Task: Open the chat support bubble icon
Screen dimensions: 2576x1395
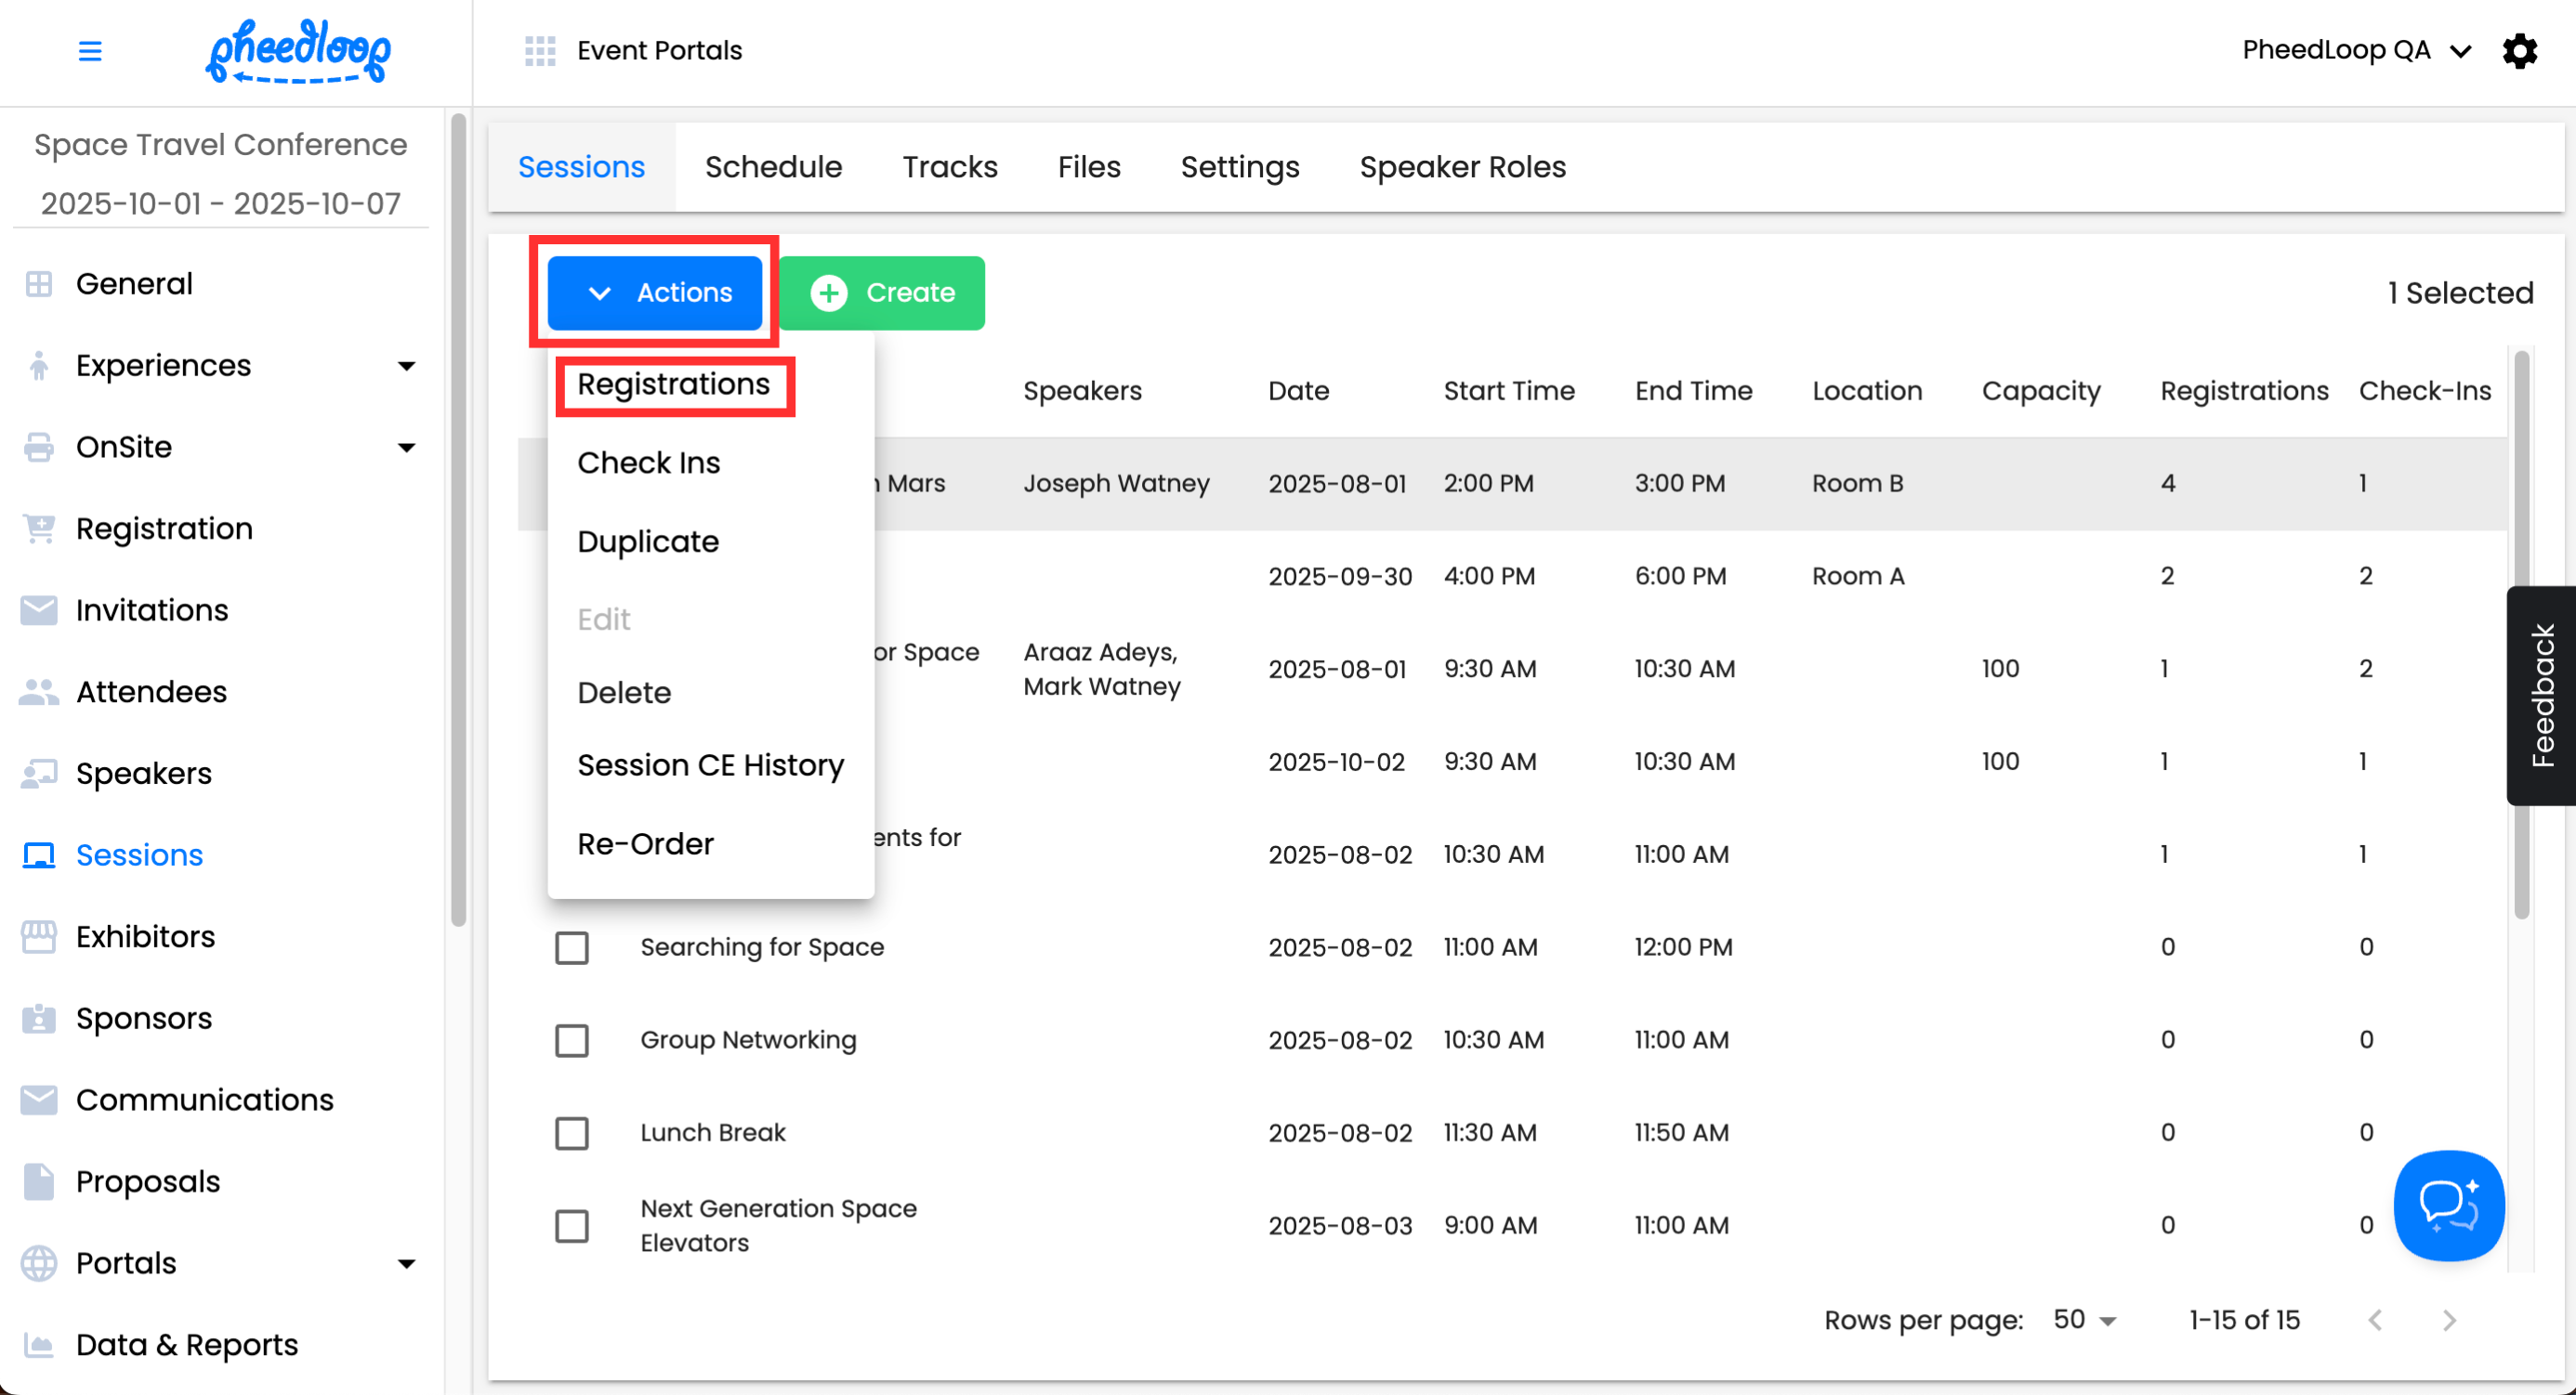Action: tap(2448, 1206)
